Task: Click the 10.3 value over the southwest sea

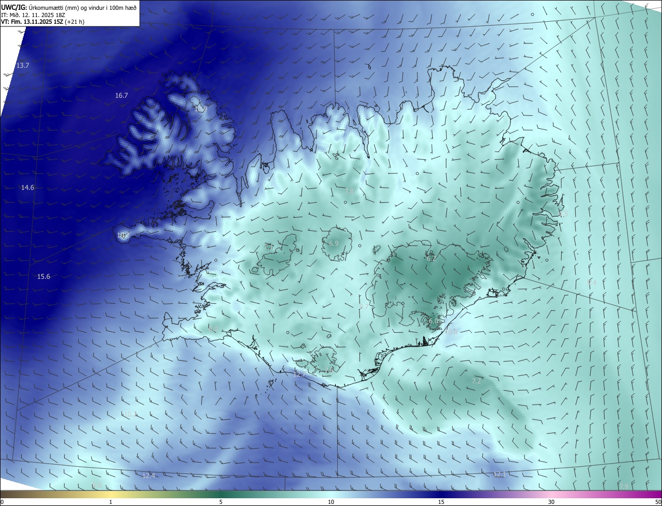Action: 130,414
